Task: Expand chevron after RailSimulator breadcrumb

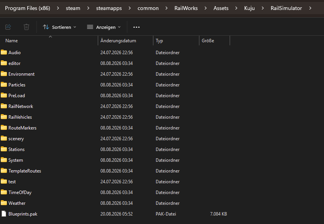Action: 310,8
